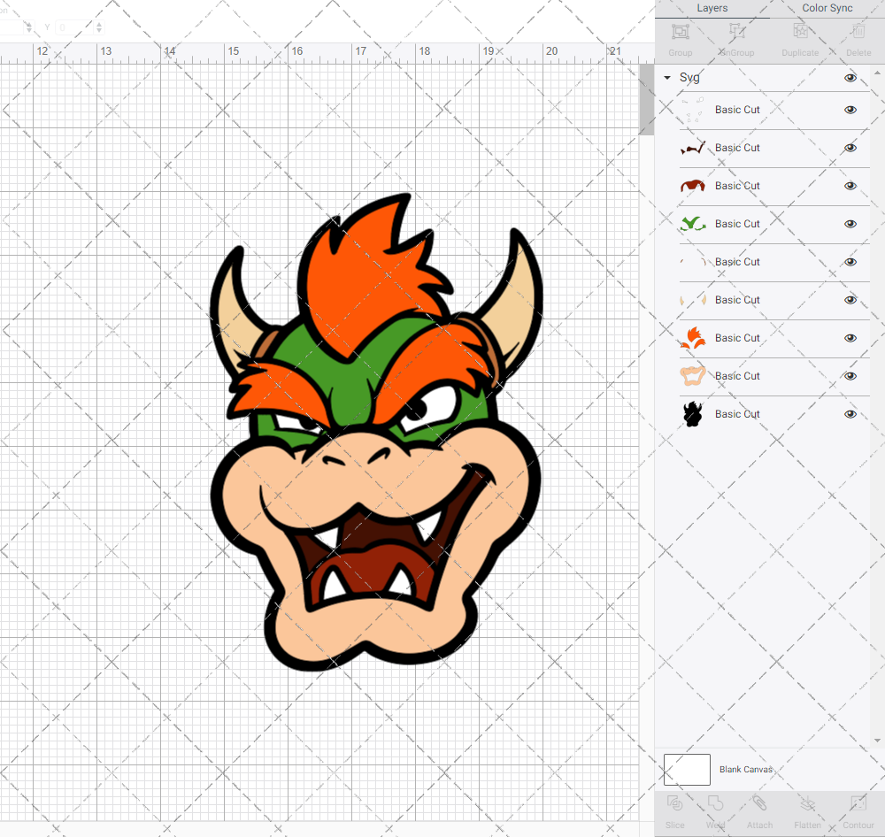Viewport: 885px width, 837px height.
Task: Select the red-brown mouth layer thumbnail
Action: (693, 186)
